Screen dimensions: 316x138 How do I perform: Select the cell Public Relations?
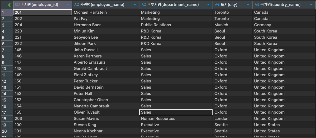click(176, 25)
